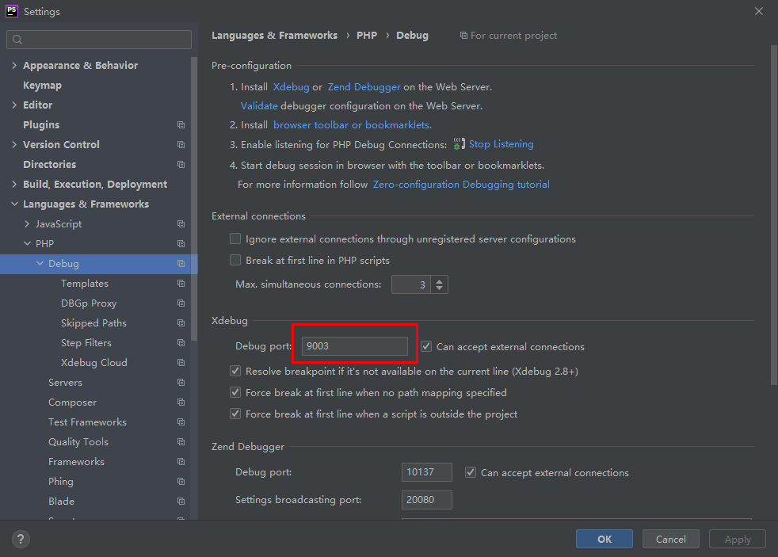
Task: Toggle Force break when script is outside project
Action: coord(235,414)
